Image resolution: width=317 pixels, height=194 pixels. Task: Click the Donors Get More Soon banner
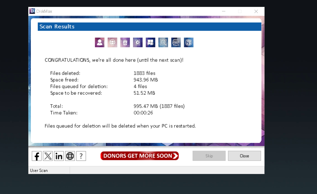139,156
